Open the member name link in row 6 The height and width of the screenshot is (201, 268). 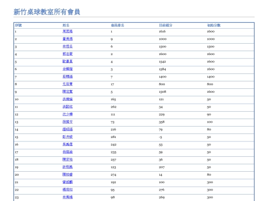67,69
